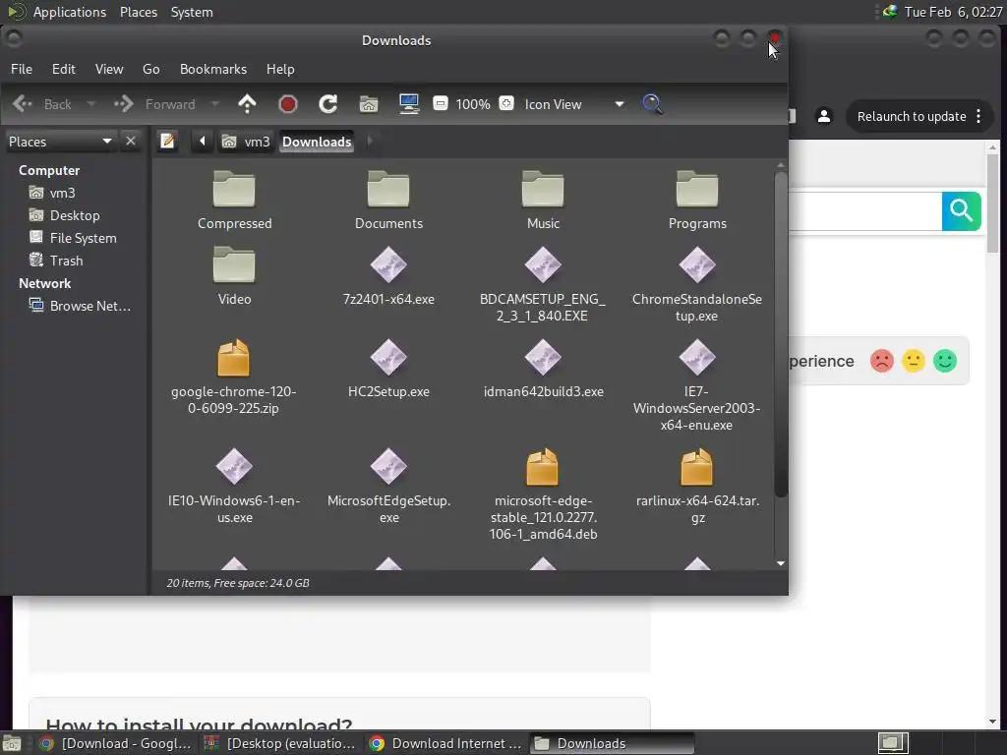Viewport: 1007px width, 755px height.
Task: Click the green happy face rating icon
Action: tap(945, 361)
